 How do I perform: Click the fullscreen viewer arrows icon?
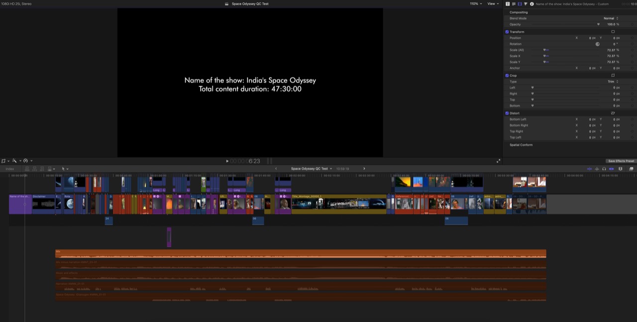point(498,161)
